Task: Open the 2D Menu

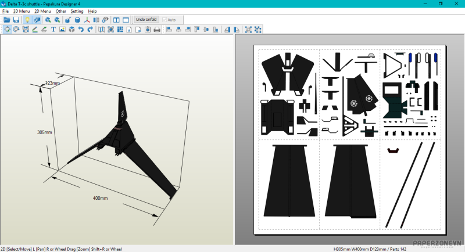Action: click(x=42, y=11)
